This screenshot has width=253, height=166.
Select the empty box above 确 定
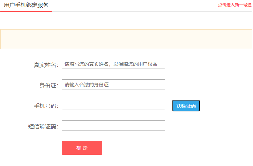(113, 126)
